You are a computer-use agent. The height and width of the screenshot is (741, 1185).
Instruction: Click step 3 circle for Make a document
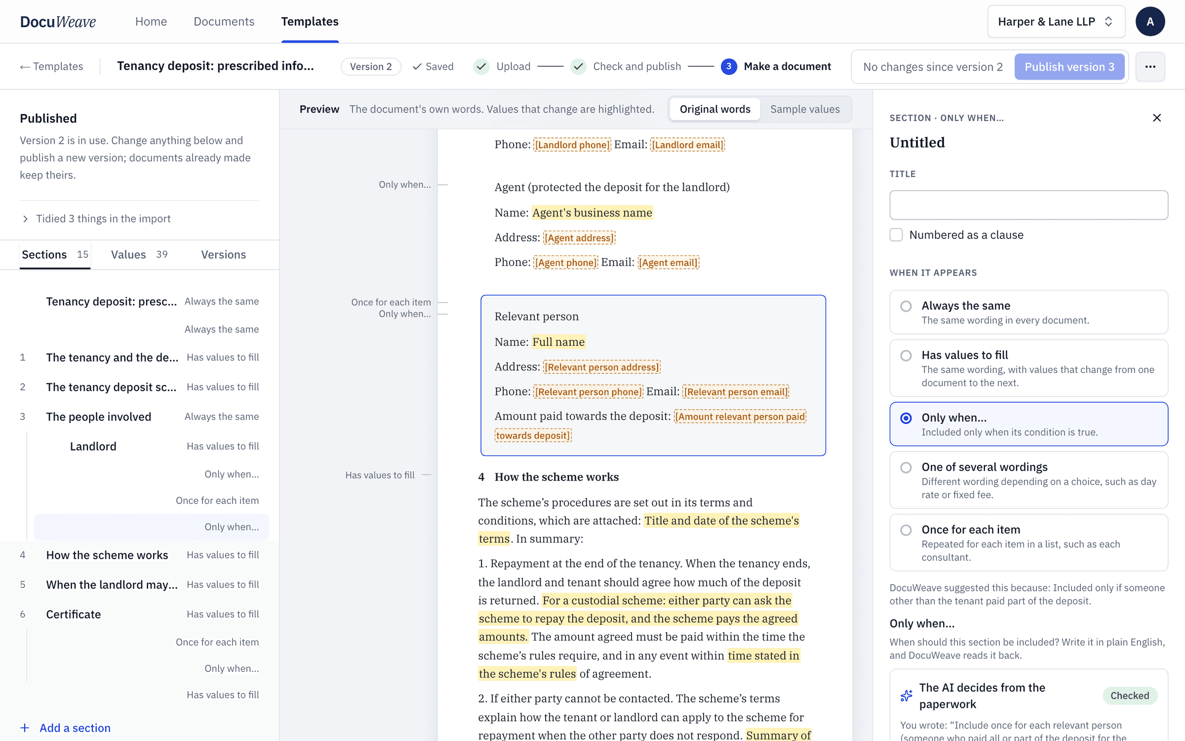point(729,66)
